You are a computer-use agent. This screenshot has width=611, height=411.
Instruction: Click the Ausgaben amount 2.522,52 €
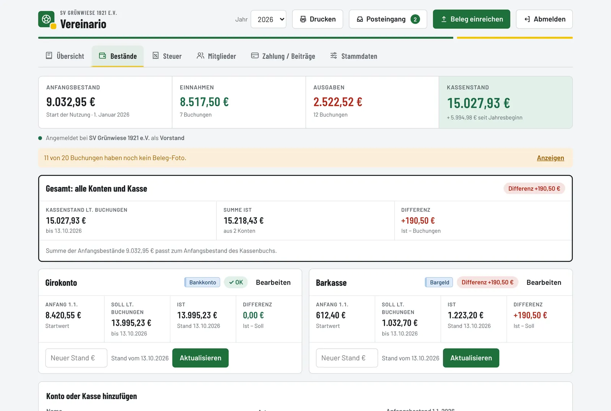[338, 102]
